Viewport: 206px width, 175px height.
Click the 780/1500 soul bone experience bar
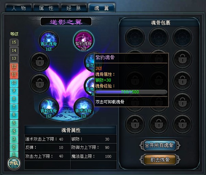[x=131, y=92]
